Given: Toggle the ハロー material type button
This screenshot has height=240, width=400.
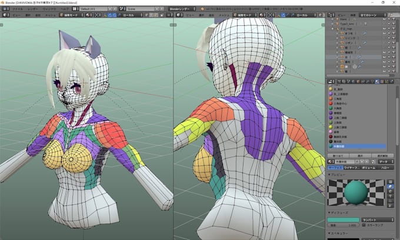Looking at the screenshot, I should pyautogui.click(x=385, y=167).
